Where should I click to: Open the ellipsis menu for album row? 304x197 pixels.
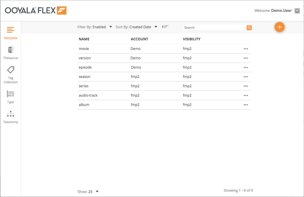246,105
